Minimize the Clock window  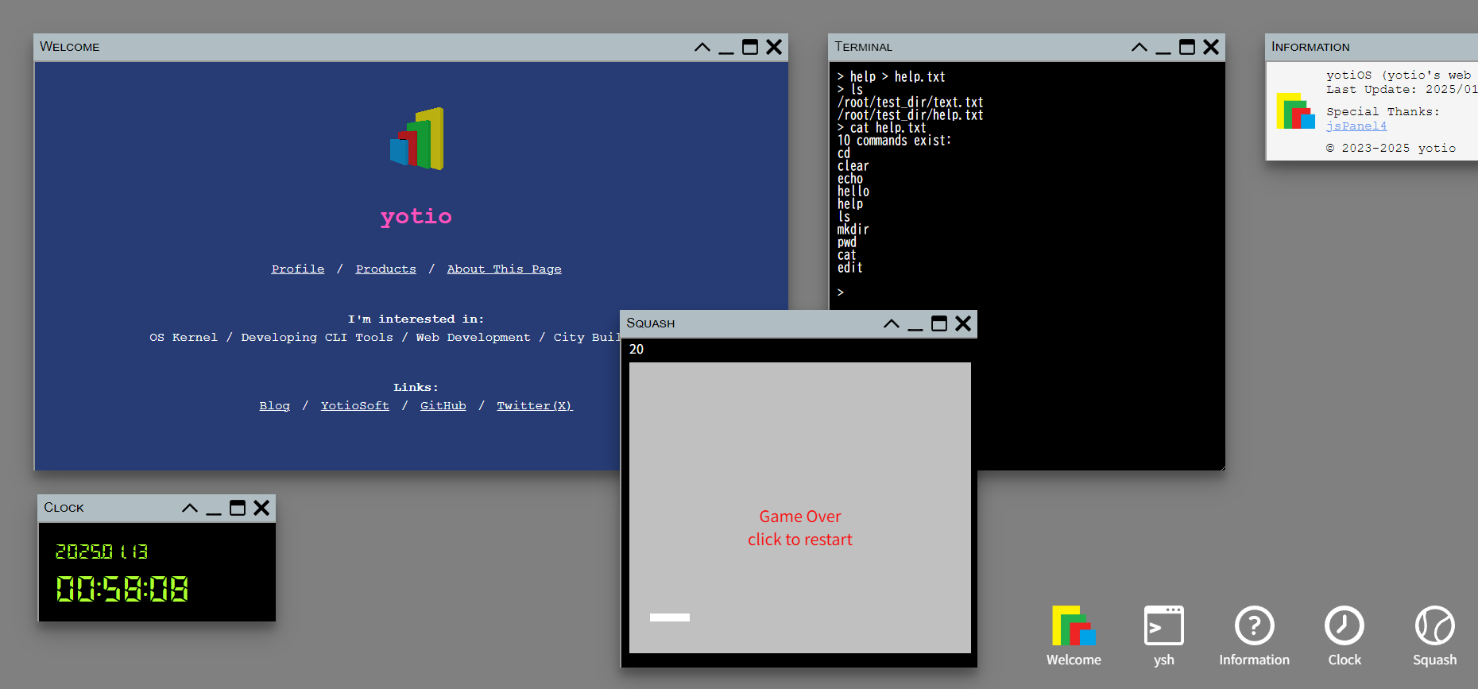click(x=214, y=508)
